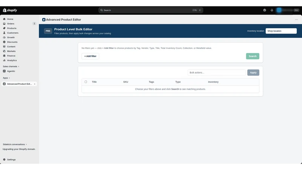
Task: Open notifications bell
Action: point(272,10)
